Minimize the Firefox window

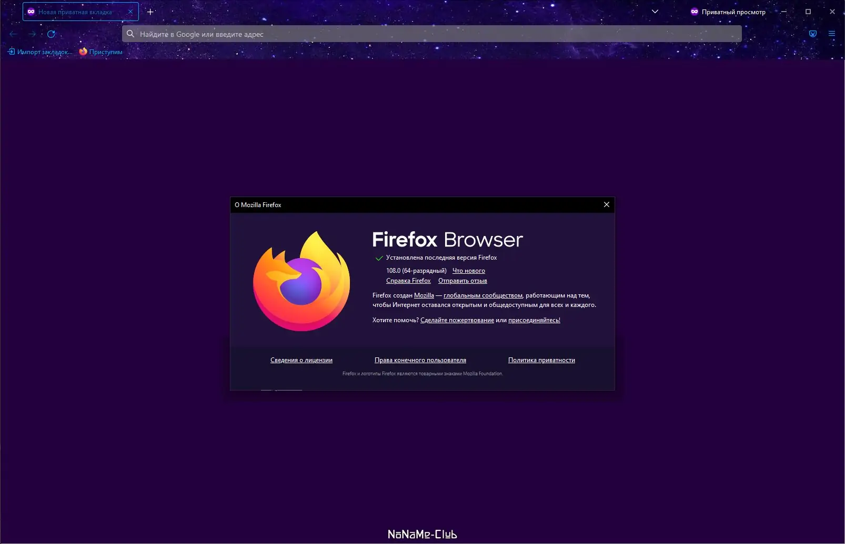[x=784, y=12]
